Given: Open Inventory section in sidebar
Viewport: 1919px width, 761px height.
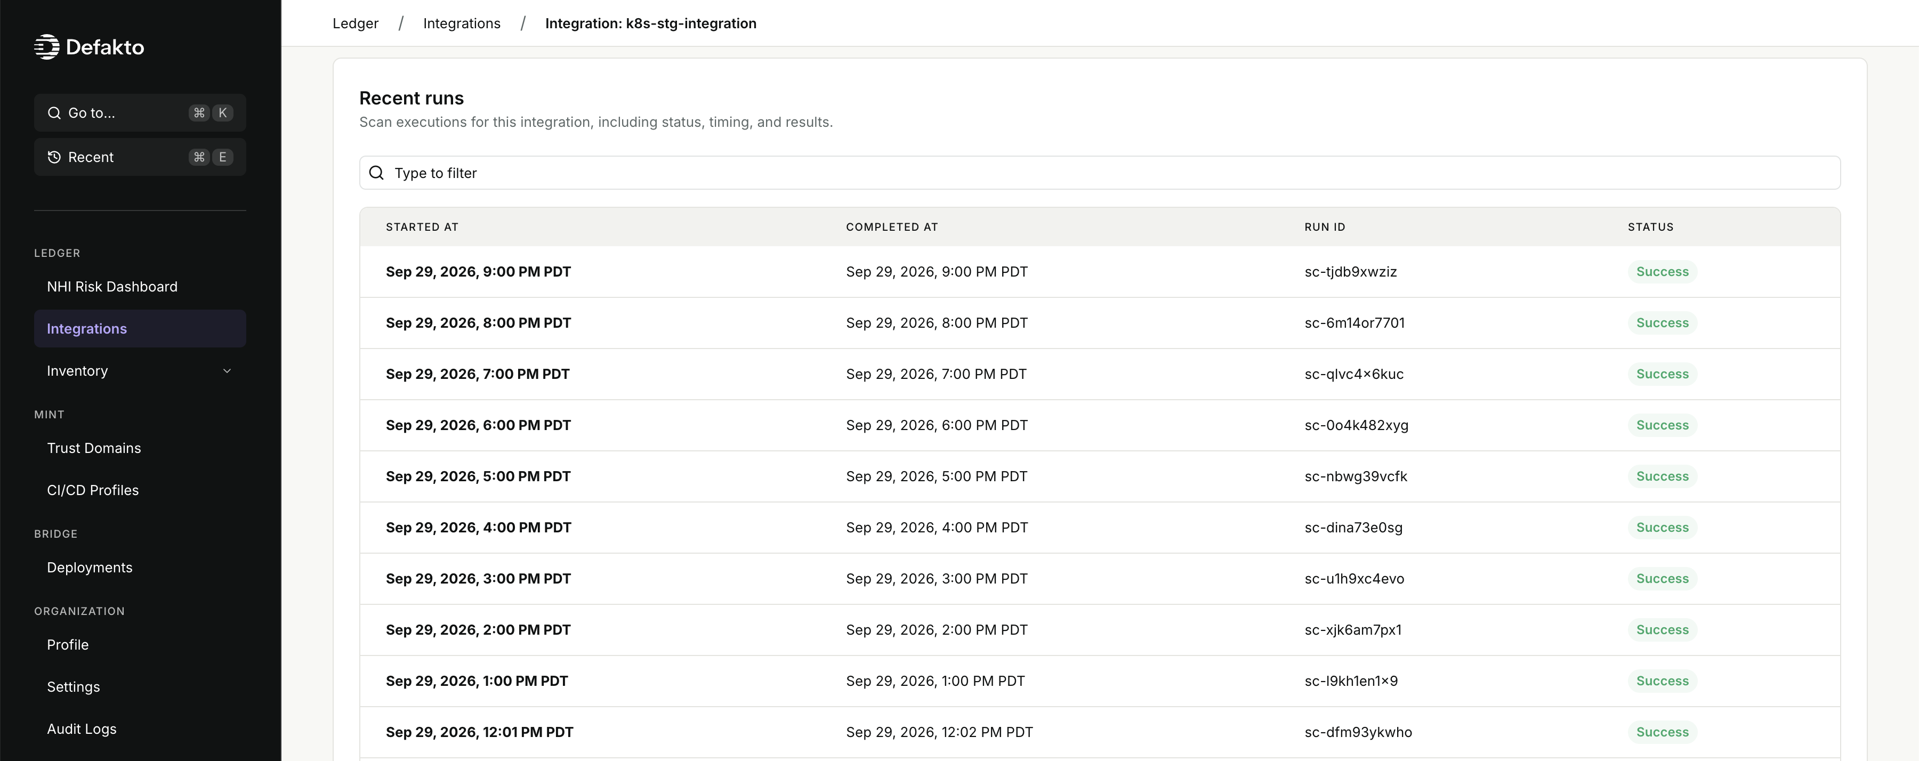Looking at the screenshot, I should tap(140, 371).
